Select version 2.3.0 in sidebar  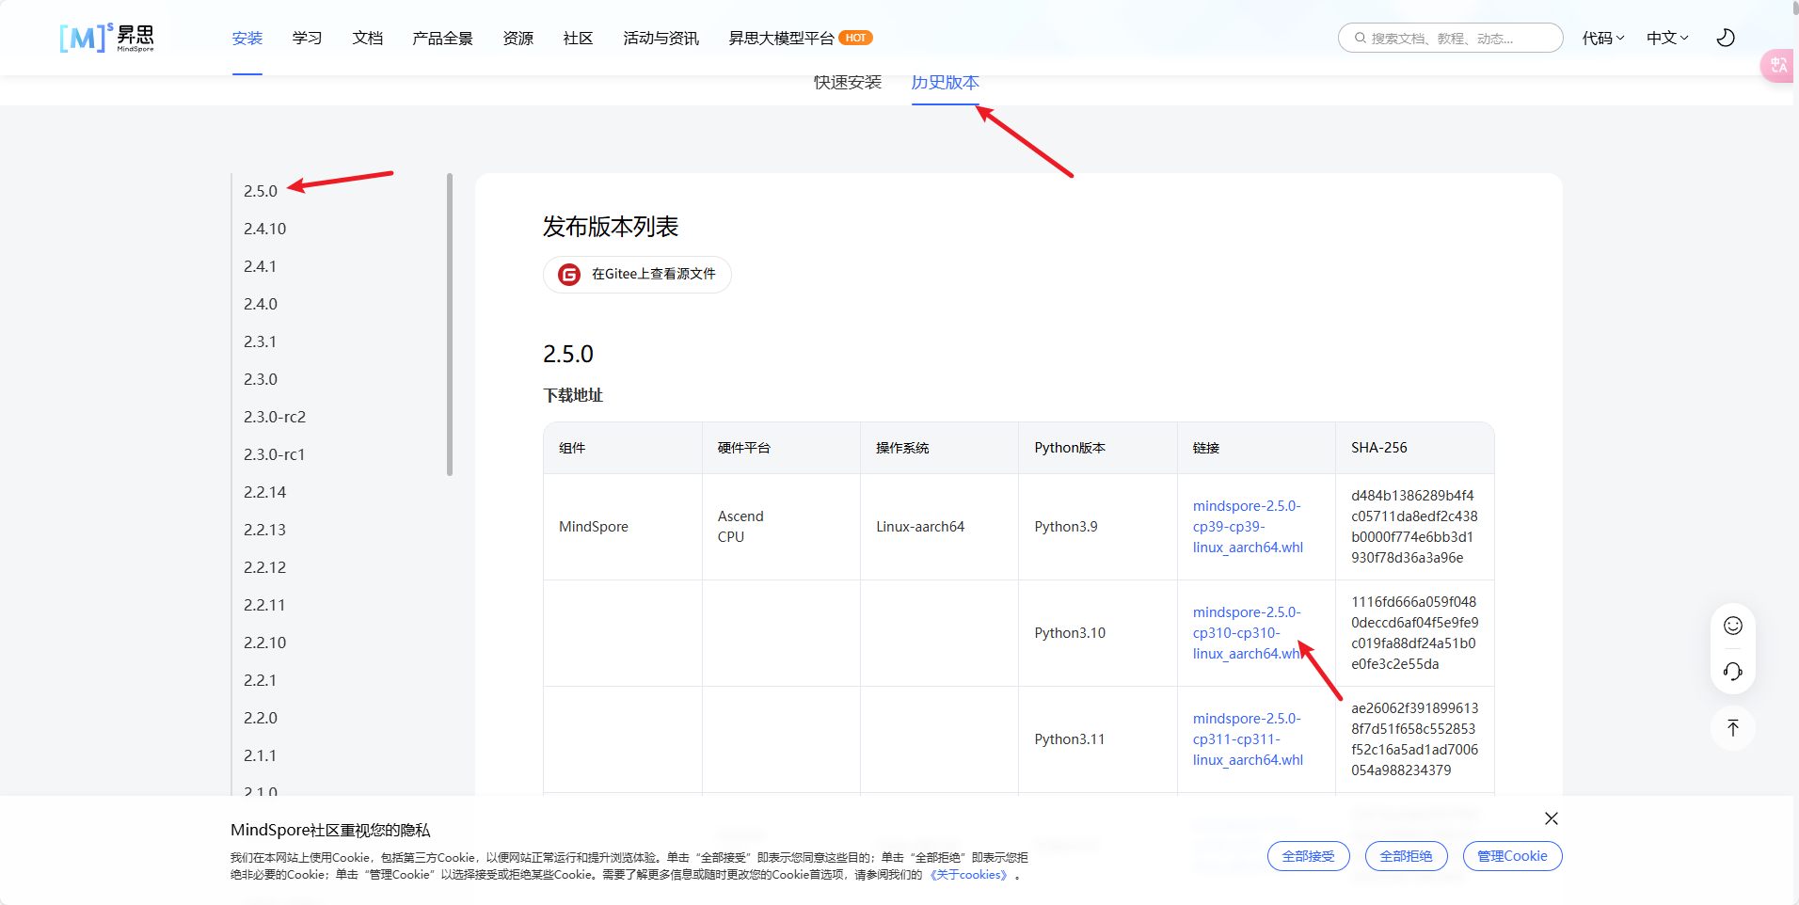(x=261, y=379)
